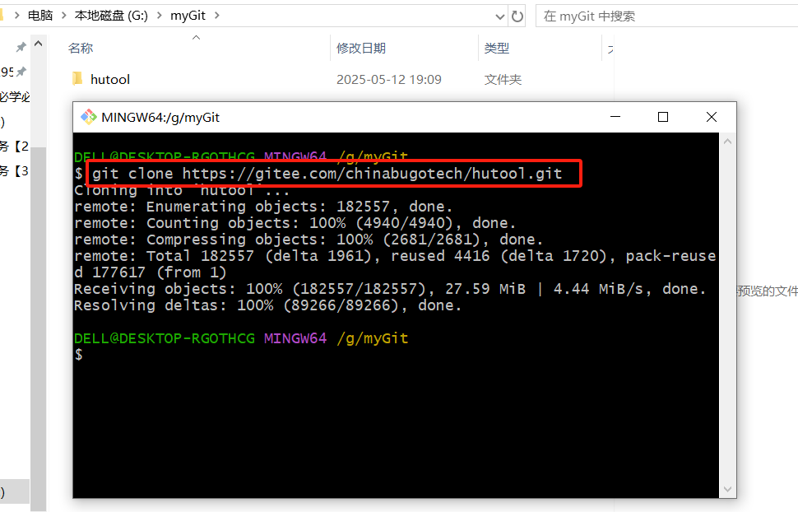Expand the chevron before 电脑 breadcrumb
The width and height of the screenshot is (798, 512).
click(16, 16)
